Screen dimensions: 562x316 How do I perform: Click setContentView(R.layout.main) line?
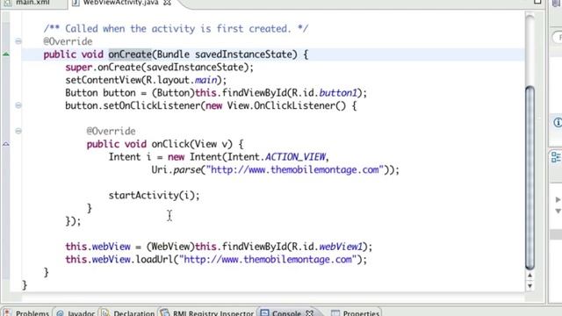[146, 80]
